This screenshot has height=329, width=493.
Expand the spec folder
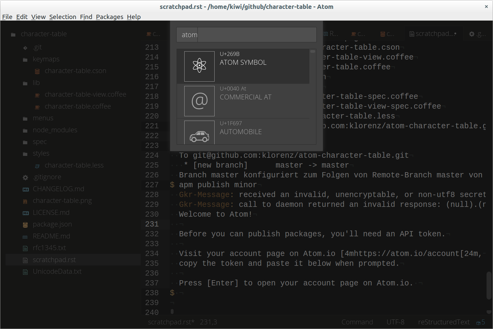click(25, 142)
